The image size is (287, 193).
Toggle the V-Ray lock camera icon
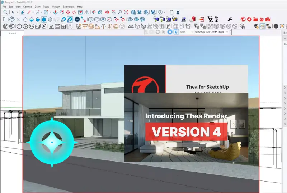[70, 26]
